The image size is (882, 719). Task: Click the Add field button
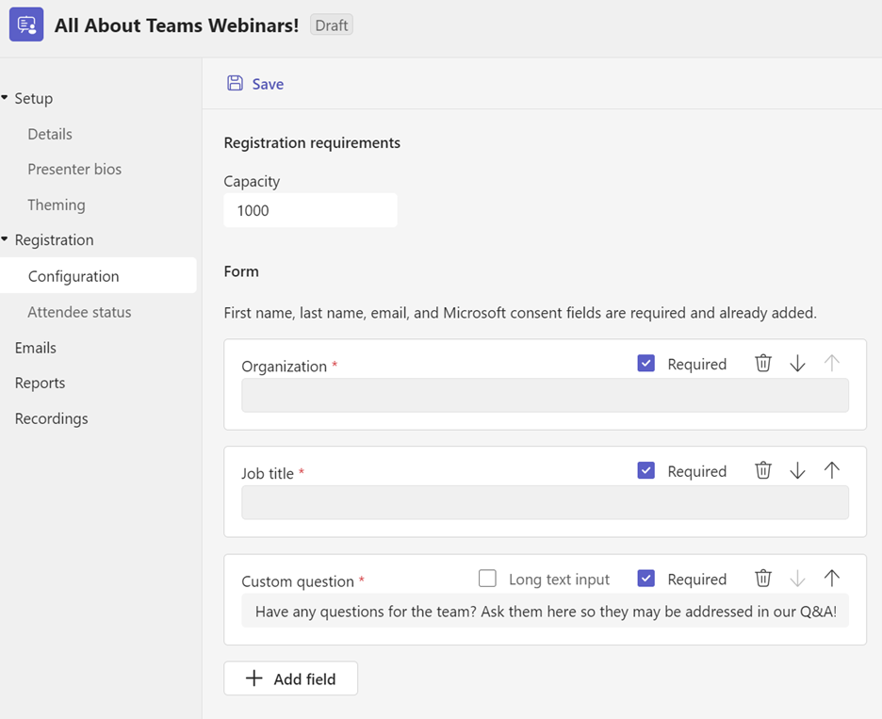click(290, 678)
